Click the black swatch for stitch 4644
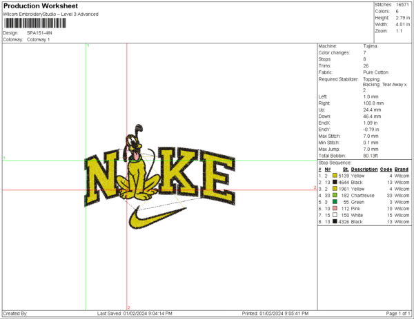Viewport: 414px width, 319px height. pos(335,182)
